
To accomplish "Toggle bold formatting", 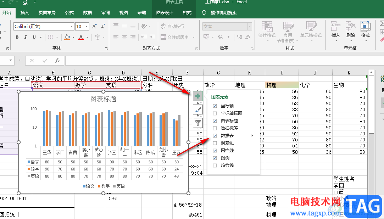I will click(17, 37).
